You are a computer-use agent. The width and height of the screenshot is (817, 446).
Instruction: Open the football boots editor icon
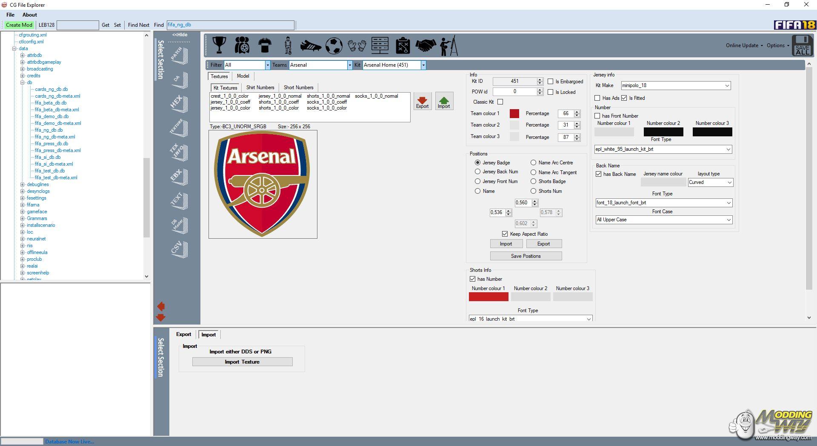(311, 45)
